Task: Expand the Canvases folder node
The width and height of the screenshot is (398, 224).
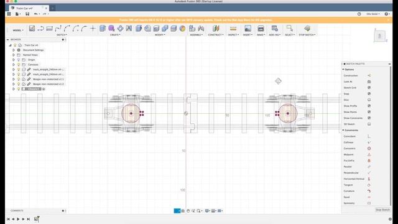Action: 14,65
